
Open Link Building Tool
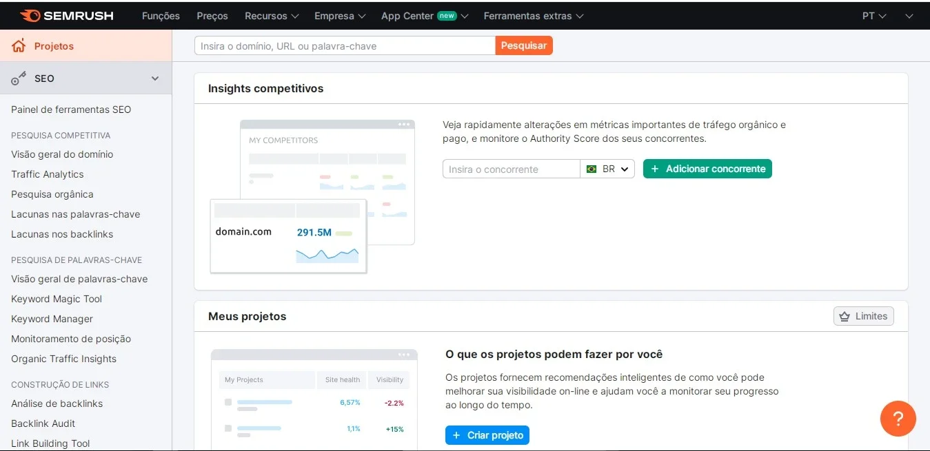[x=50, y=443]
